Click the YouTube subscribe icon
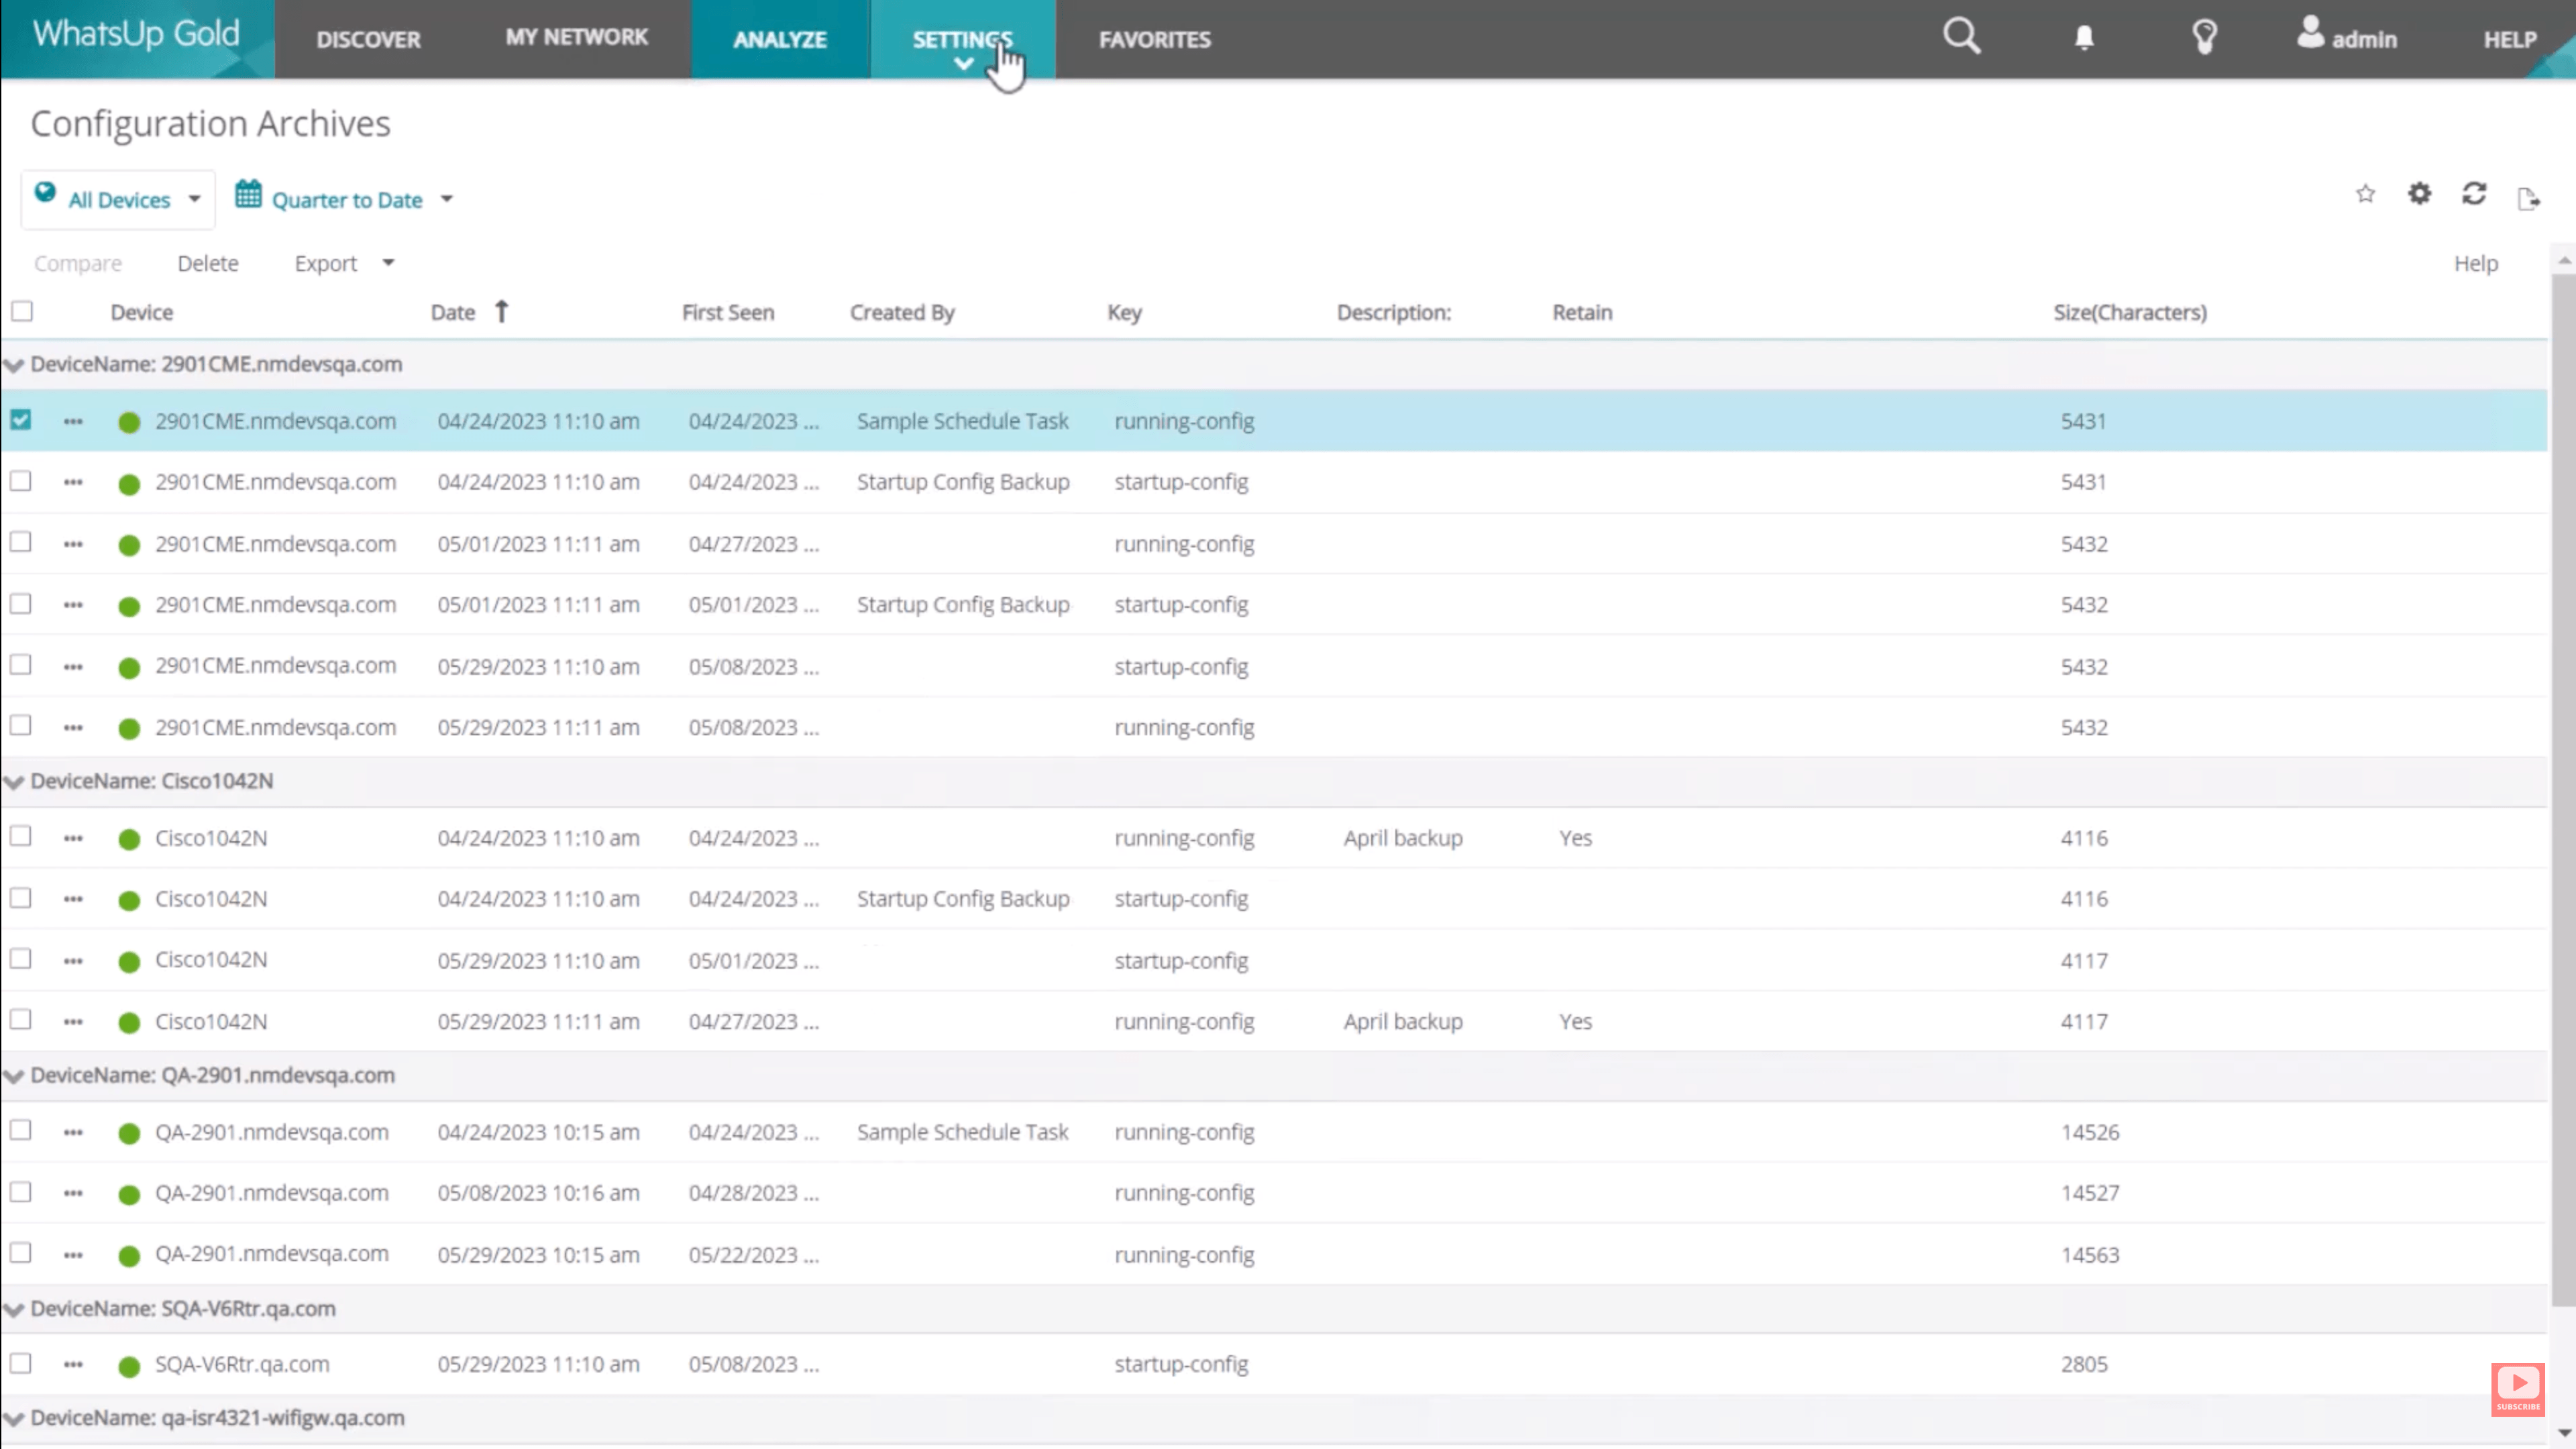This screenshot has width=2576, height=1449. pos(2517,1389)
